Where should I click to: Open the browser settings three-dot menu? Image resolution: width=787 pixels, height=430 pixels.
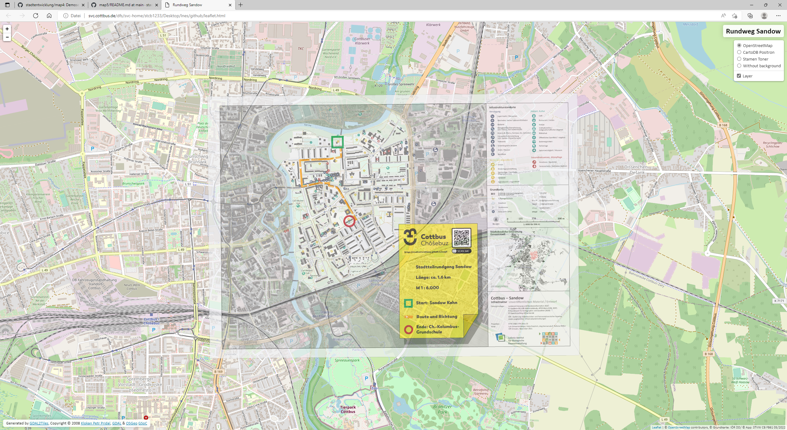click(x=778, y=16)
